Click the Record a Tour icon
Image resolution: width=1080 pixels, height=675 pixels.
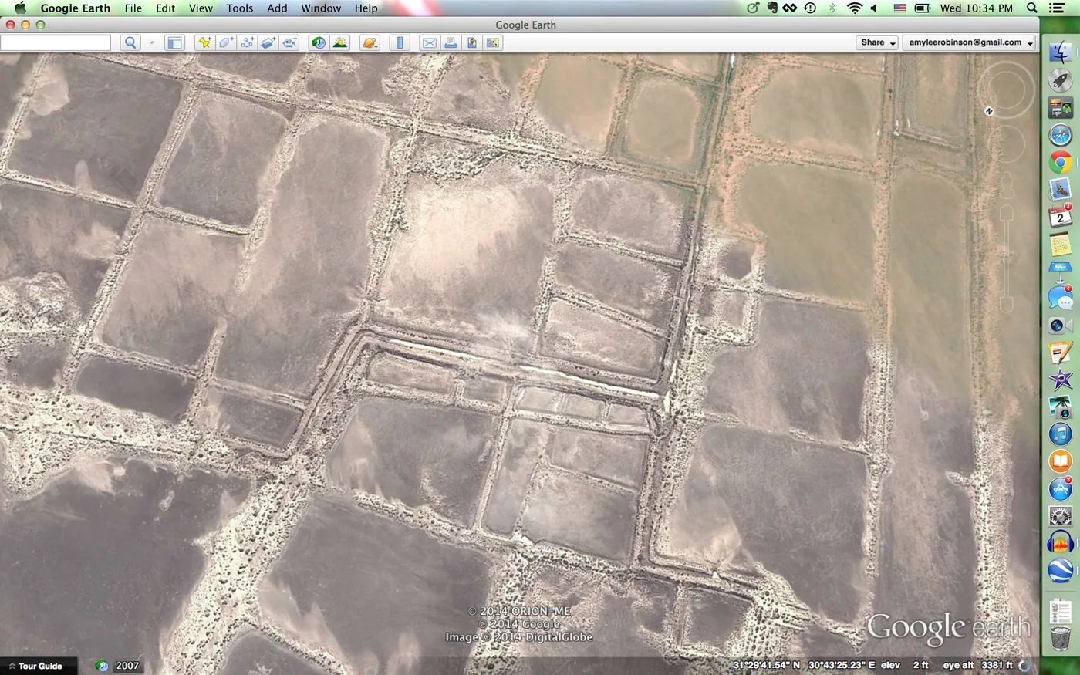point(290,43)
